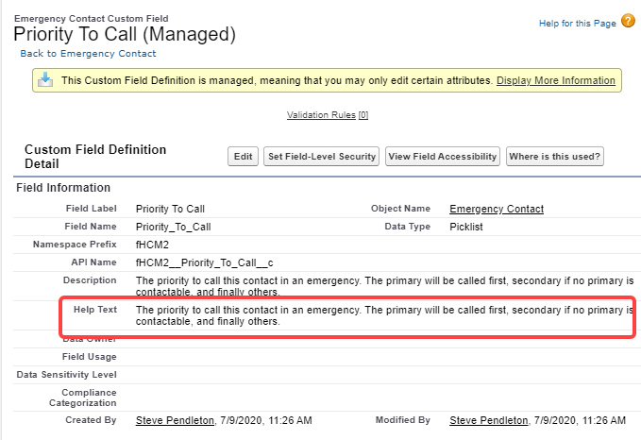Click the managed package icon in yellow banner
The image size is (641, 440).
point(45,81)
